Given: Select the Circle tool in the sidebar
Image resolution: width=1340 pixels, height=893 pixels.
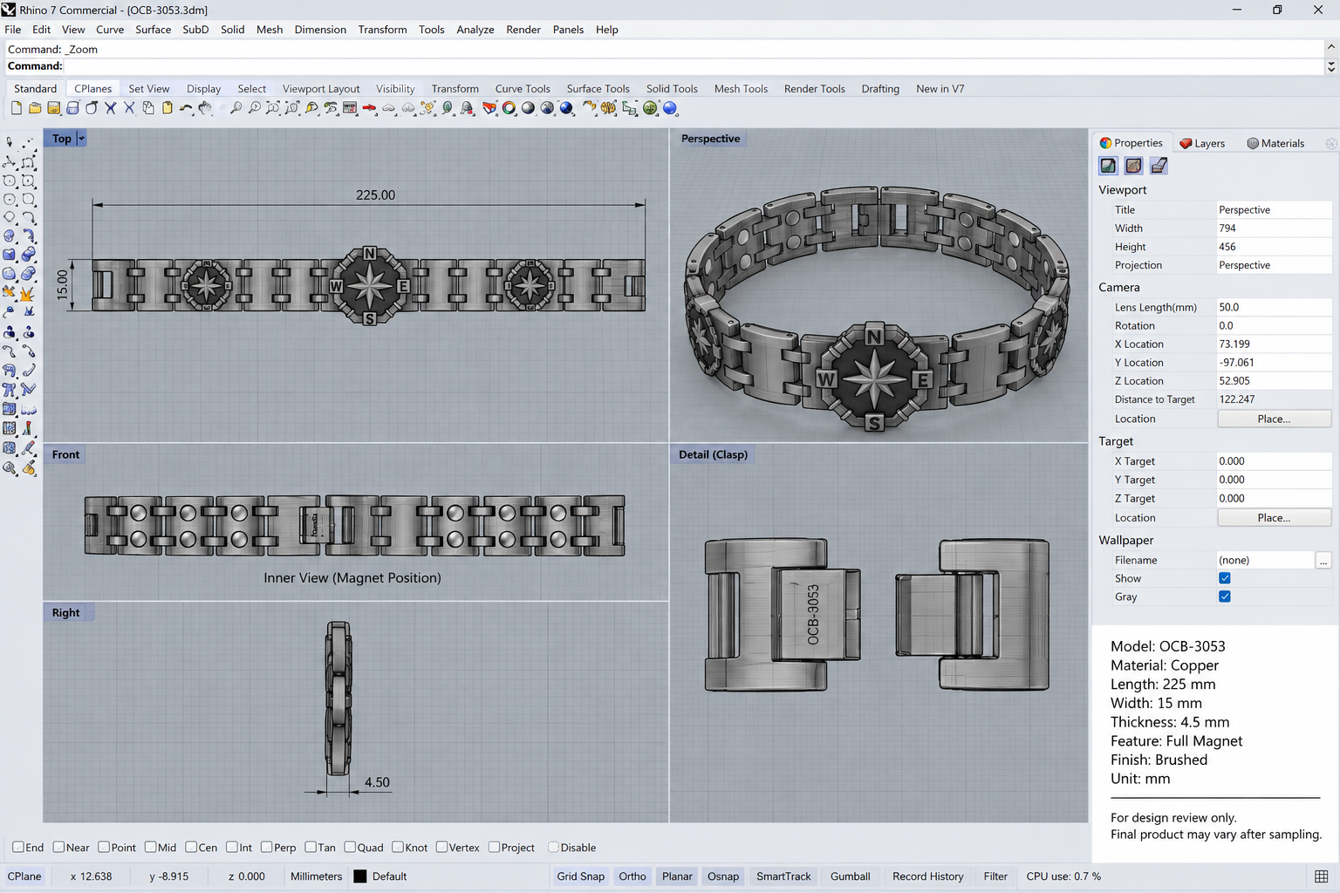Looking at the screenshot, I should [10, 181].
